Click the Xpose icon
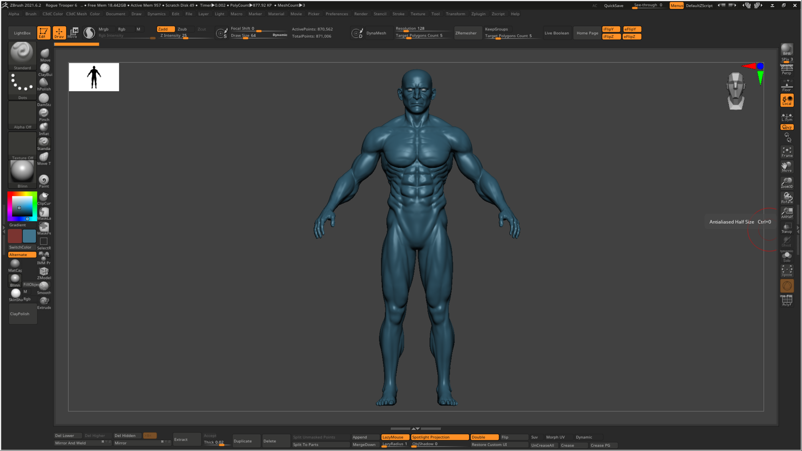 point(787,270)
